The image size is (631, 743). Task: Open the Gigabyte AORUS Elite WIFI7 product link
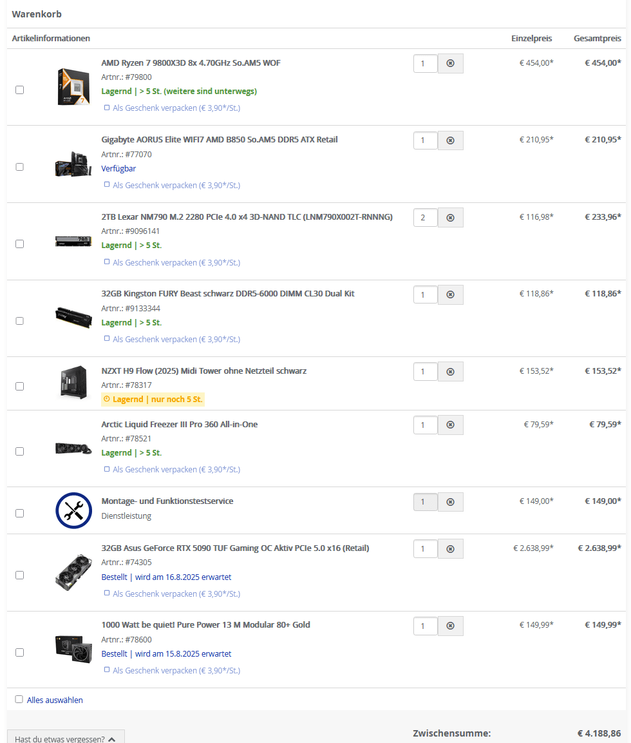[x=219, y=140]
